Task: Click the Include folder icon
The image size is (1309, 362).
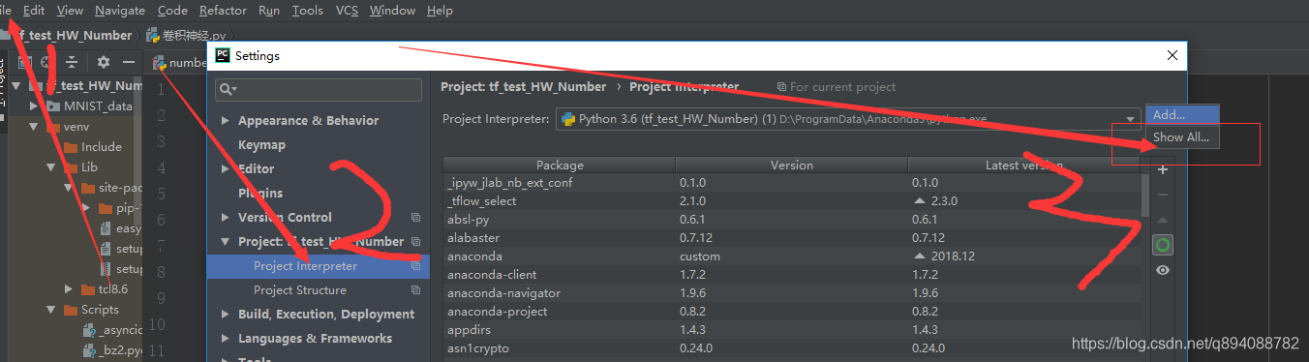Action: [x=72, y=147]
